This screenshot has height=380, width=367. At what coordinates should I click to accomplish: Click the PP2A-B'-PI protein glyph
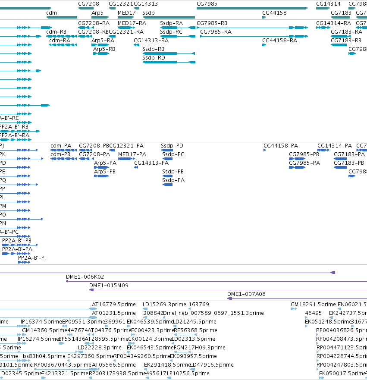(24, 262)
